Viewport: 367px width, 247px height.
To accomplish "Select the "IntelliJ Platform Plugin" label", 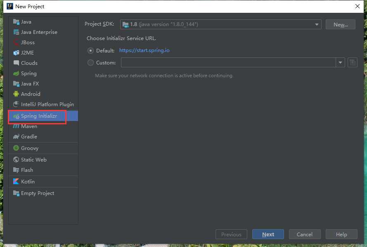I will (x=47, y=104).
